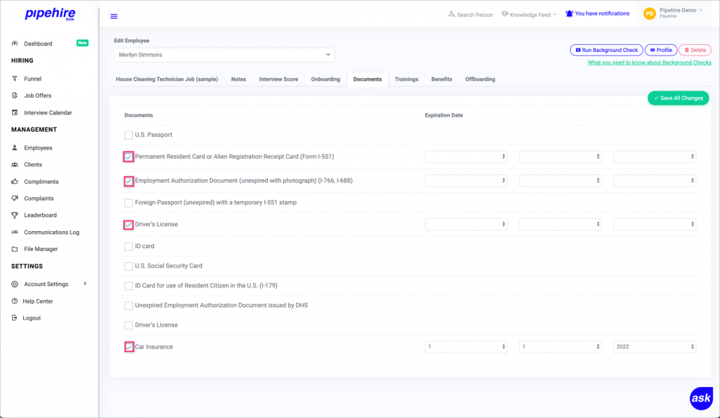Click the Search Person field
The height and width of the screenshot is (418, 720).
pyautogui.click(x=470, y=14)
